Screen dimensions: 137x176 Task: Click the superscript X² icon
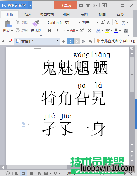[82, 31]
